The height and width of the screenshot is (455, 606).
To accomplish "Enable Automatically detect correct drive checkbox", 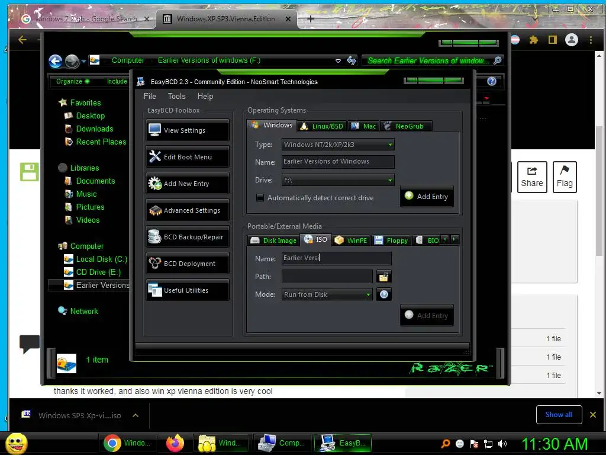I will [260, 198].
